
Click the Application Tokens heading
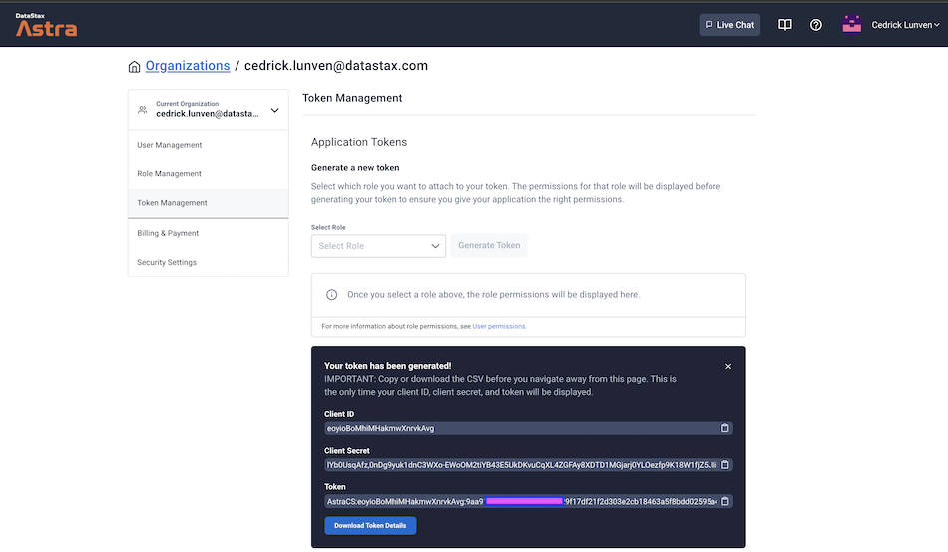[x=359, y=142]
